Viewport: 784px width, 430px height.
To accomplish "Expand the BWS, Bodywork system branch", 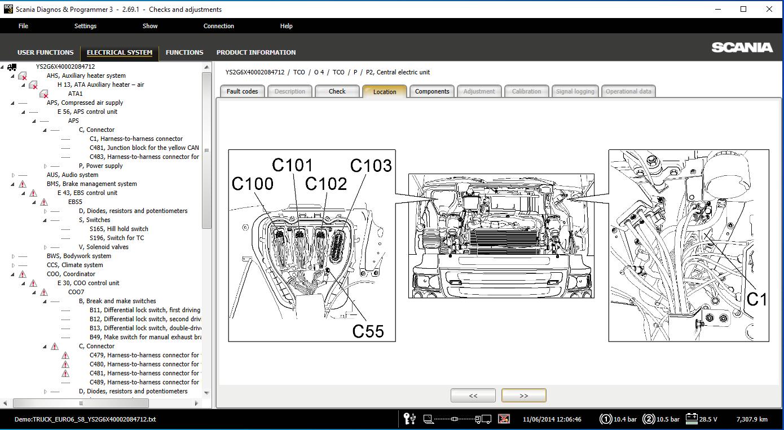I will click(x=14, y=255).
